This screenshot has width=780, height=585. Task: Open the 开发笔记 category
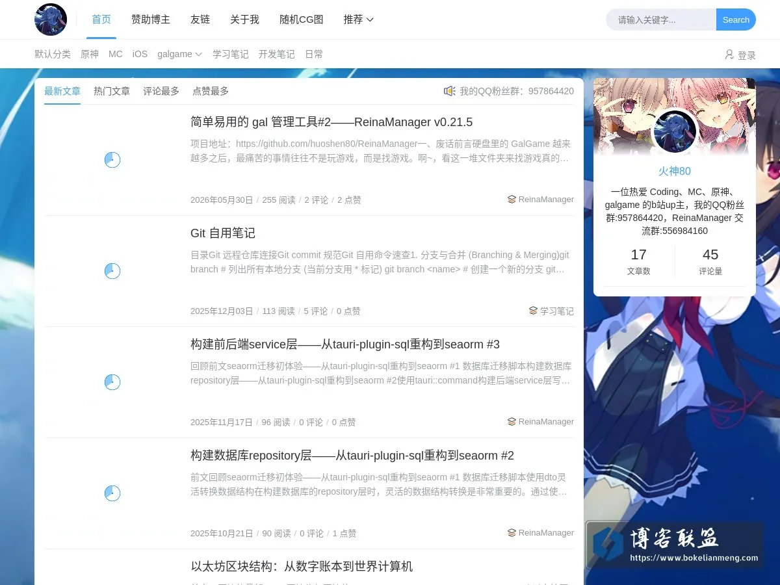(277, 54)
